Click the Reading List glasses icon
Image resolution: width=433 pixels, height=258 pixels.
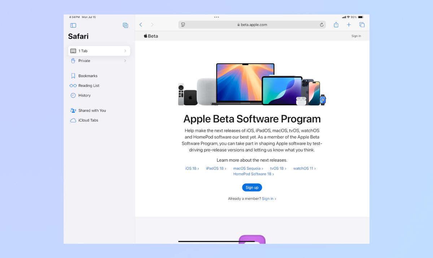point(73,86)
